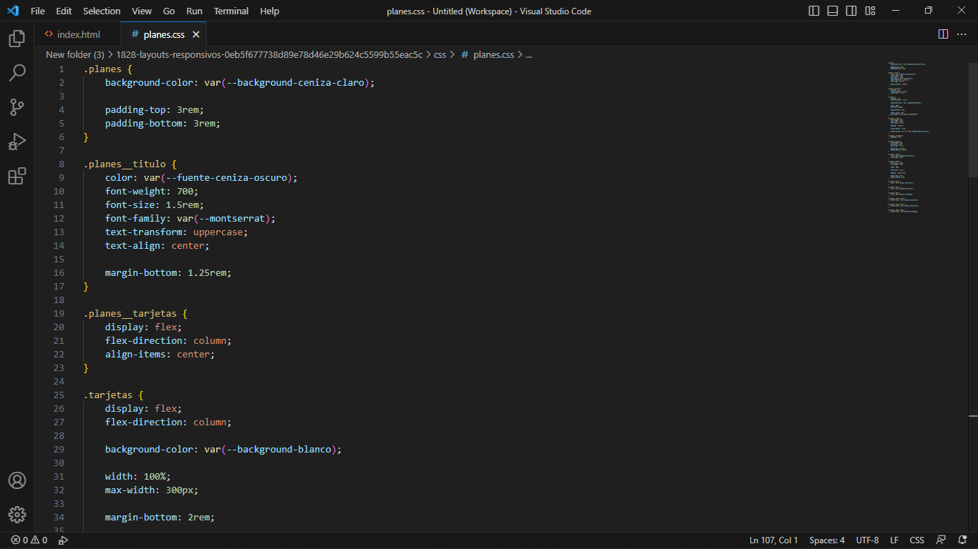
Task: Toggle the Secondary Side Bar layout button
Action: tap(851, 11)
